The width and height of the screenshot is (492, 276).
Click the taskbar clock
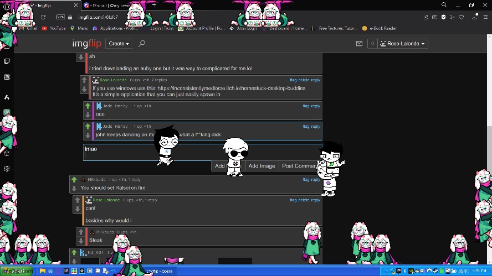(x=479, y=271)
